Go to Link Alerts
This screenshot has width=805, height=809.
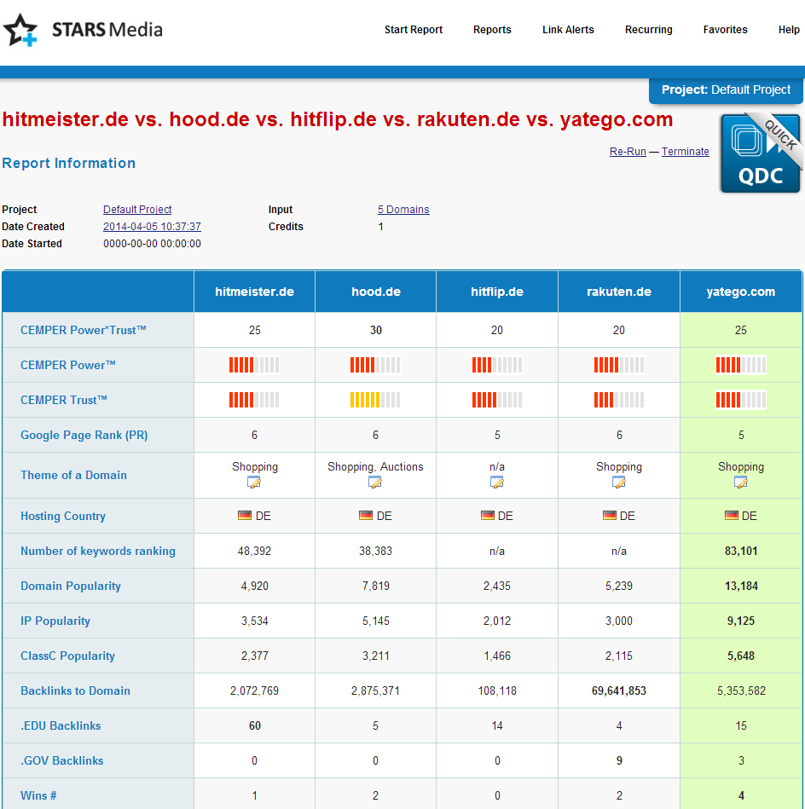[568, 29]
